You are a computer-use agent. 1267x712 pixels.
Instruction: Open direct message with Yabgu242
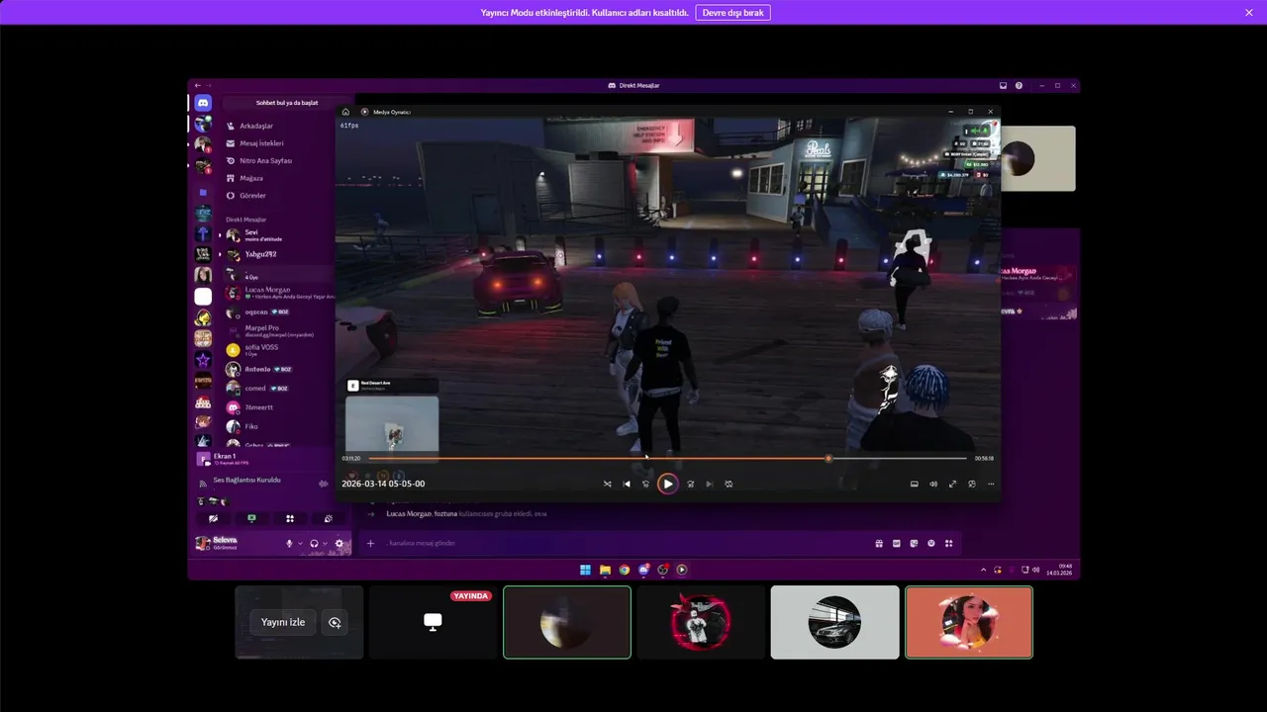coord(280,254)
